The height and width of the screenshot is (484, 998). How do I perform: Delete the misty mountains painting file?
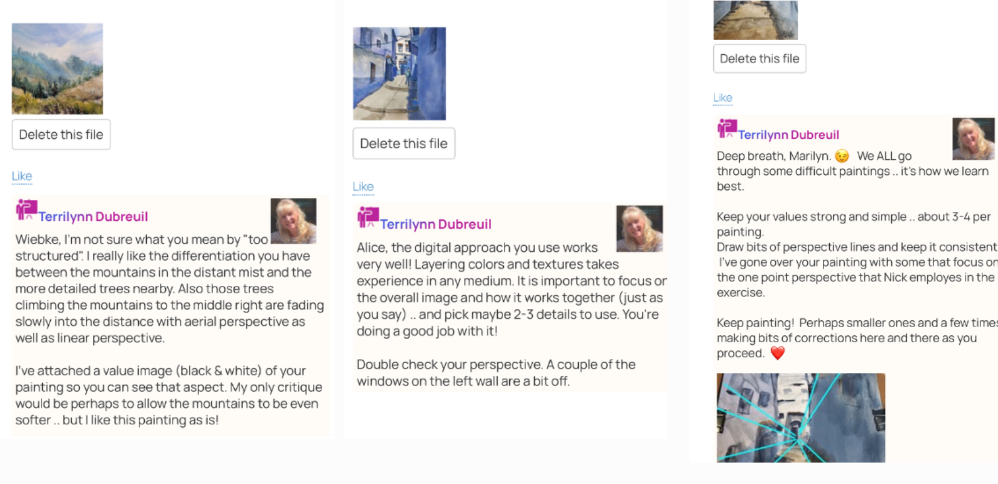[x=61, y=135]
